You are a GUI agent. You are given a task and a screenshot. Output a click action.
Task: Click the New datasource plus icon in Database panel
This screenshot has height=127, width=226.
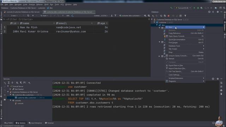[153, 16]
